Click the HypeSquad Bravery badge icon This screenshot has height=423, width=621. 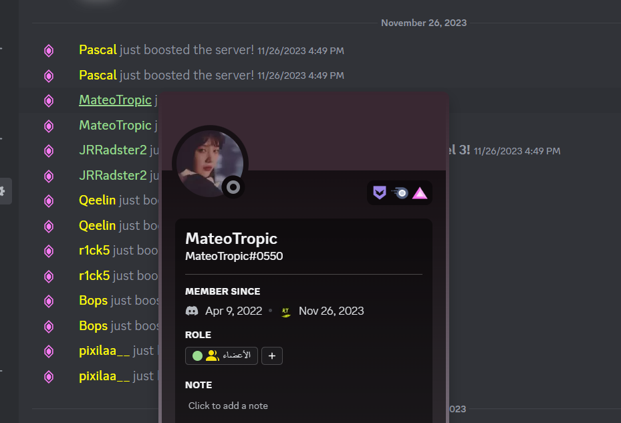coord(380,193)
